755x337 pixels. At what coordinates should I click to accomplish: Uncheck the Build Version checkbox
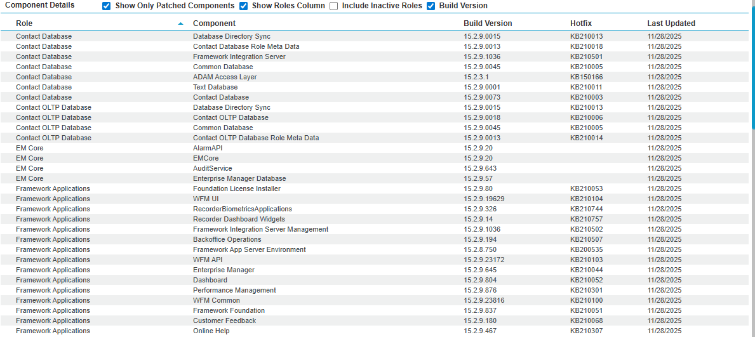click(x=431, y=6)
